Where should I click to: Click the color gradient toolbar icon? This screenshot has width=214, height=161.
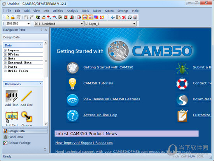tap(96, 17)
